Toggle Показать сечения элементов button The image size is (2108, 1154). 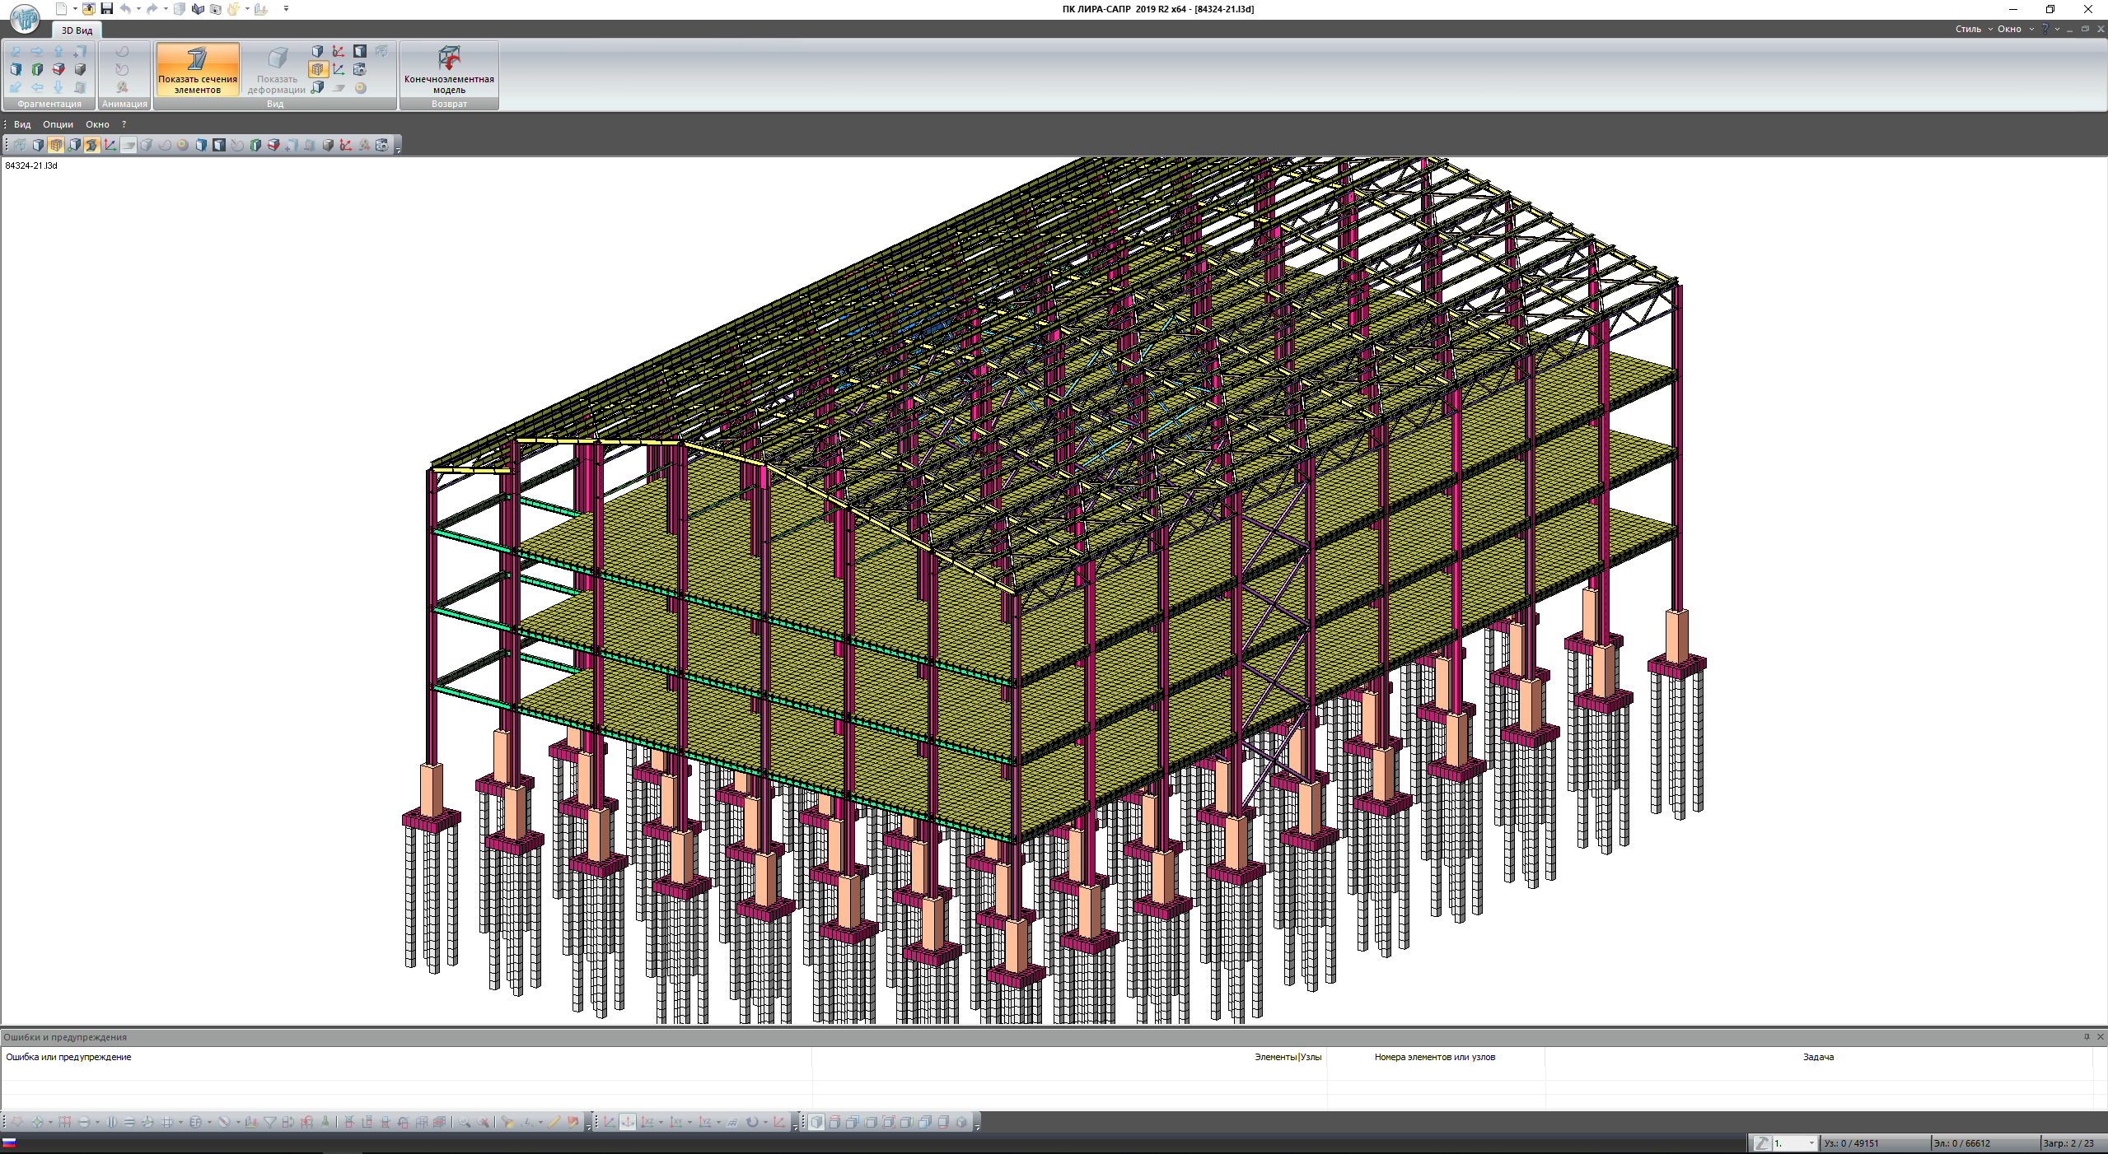click(x=198, y=70)
